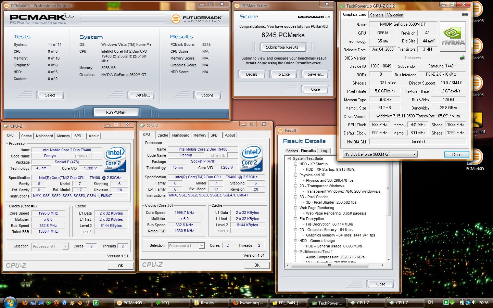Click OK in left CPU-Z window
This screenshot has width=493, height=308.
(121, 266)
